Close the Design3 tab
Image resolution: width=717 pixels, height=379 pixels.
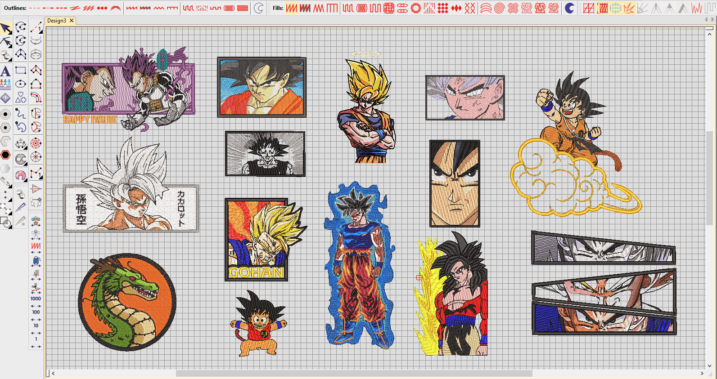pyautogui.click(x=72, y=20)
